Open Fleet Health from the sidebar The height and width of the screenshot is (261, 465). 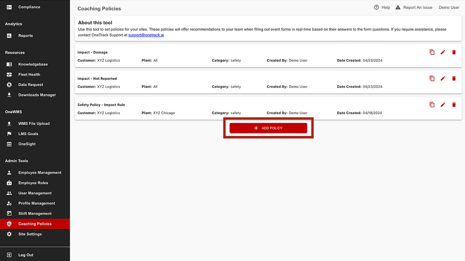[x=29, y=74]
